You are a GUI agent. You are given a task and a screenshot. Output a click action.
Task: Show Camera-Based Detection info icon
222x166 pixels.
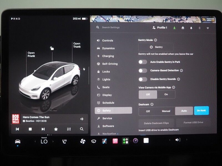click(181, 71)
